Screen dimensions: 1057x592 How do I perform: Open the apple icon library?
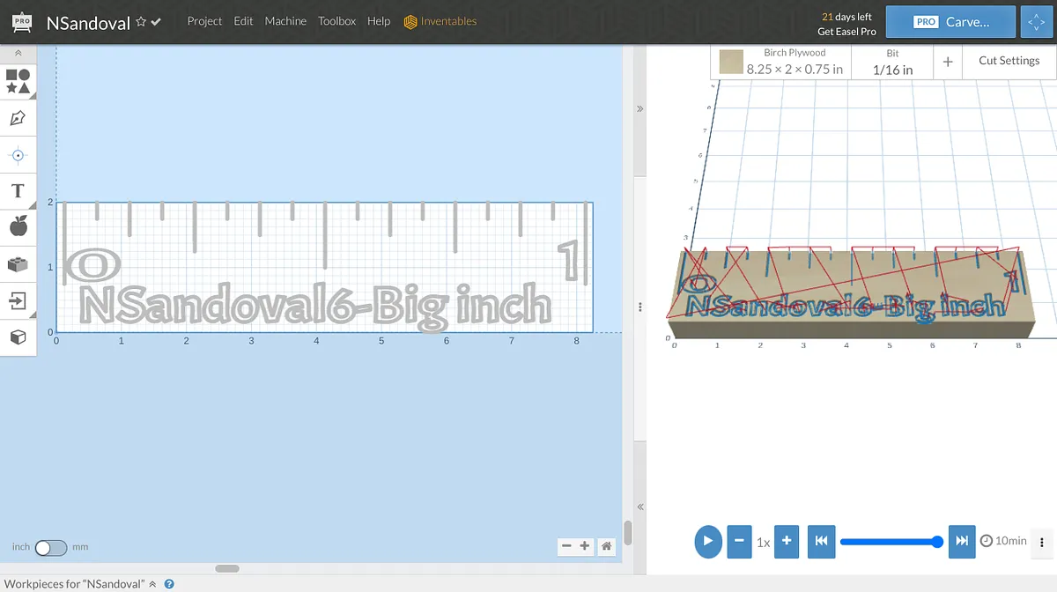click(18, 227)
